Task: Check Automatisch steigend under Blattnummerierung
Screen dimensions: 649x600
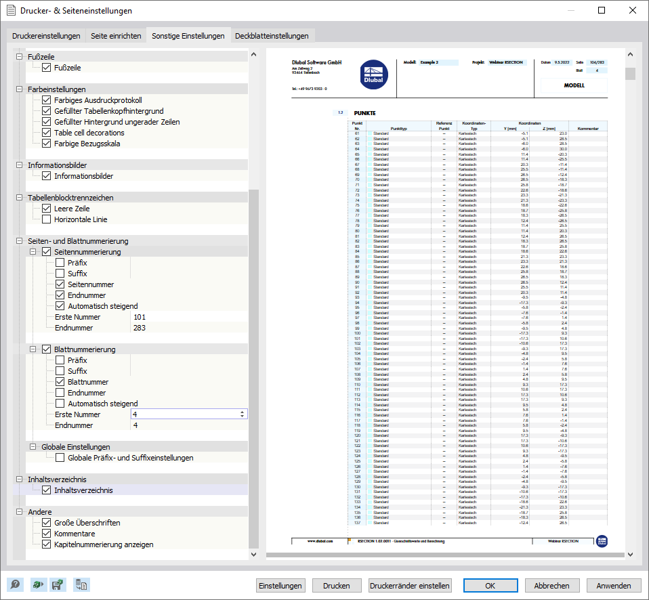Action: point(60,404)
